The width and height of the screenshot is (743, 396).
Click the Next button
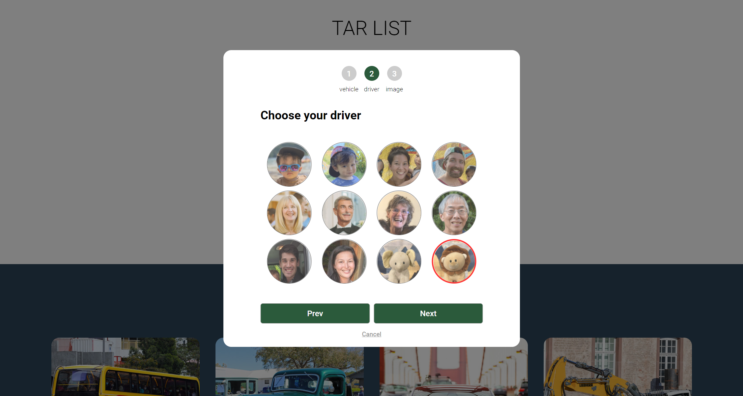[428, 313]
